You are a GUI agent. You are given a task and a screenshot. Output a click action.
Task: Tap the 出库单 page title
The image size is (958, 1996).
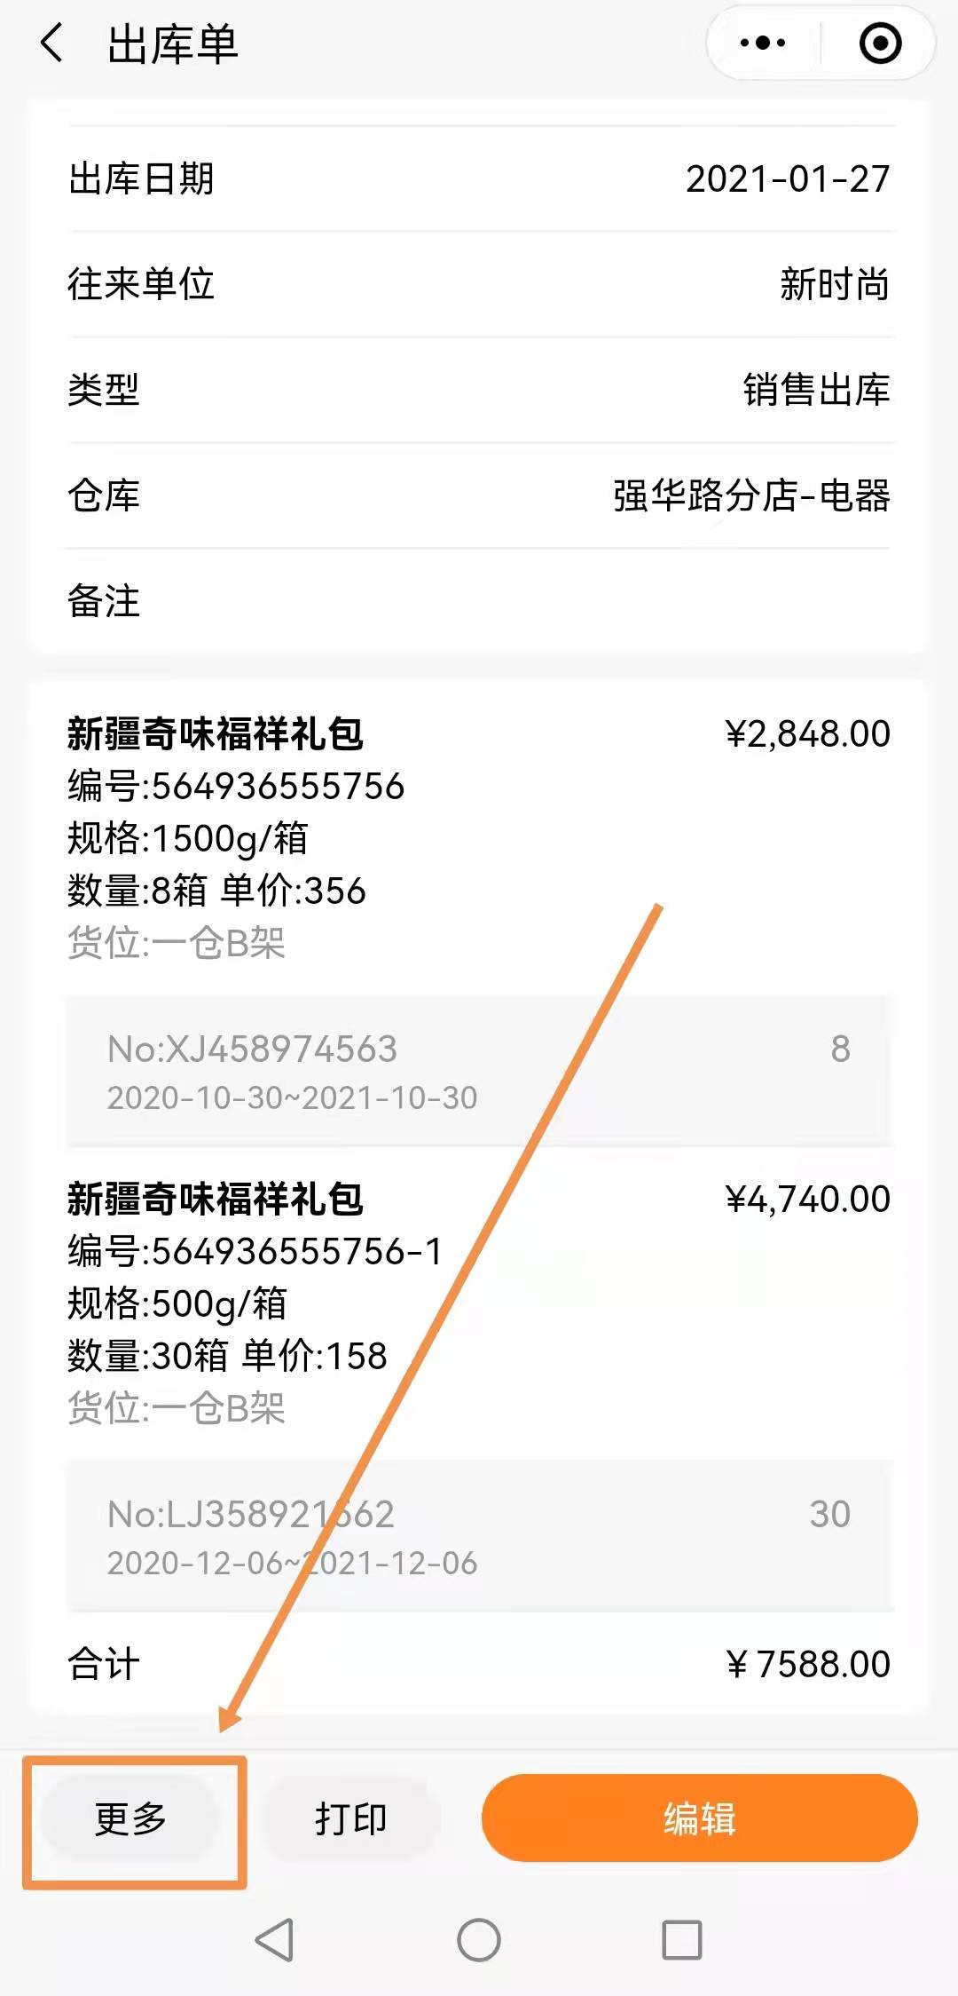[x=173, y=44]
